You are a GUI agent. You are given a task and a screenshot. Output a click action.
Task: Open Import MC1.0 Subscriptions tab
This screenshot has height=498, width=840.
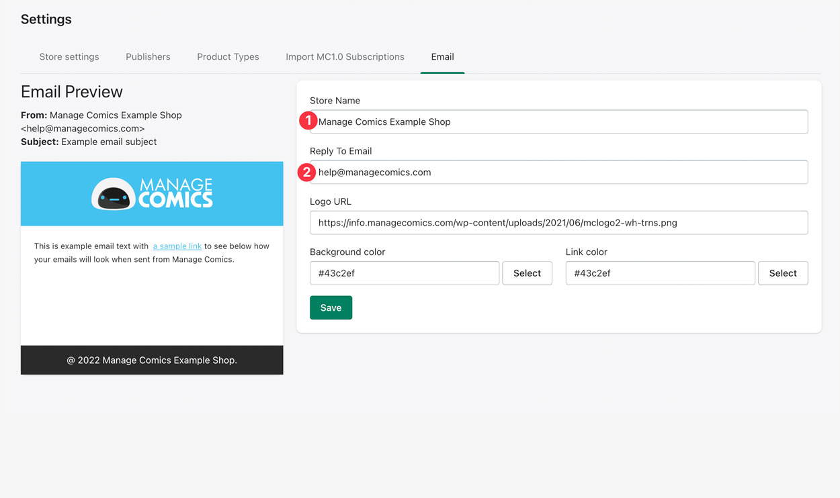tap(345, 56)
